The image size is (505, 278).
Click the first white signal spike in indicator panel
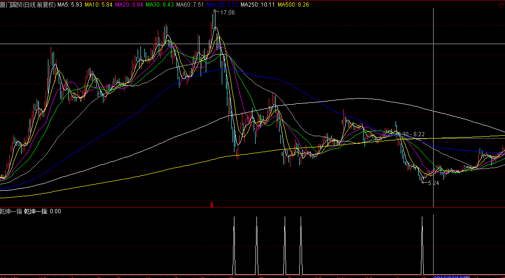click(x=233, y=244)
